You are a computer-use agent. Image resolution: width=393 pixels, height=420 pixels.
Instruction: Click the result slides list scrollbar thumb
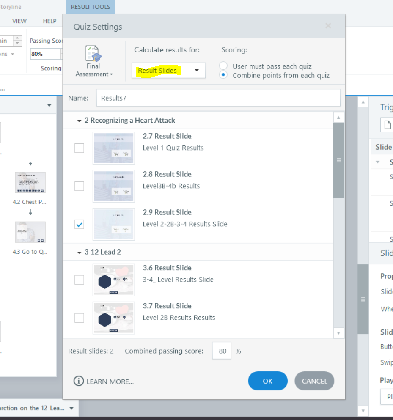coord(338,160)
